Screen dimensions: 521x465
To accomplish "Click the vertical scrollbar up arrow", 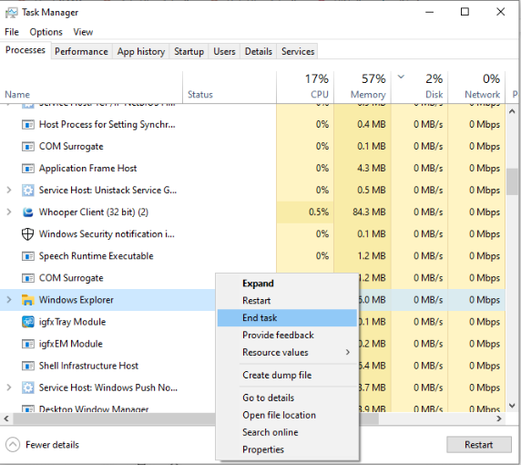I will [512, 112].
